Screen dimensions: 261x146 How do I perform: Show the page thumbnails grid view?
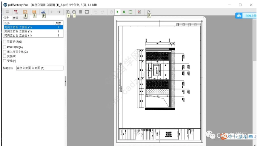[x=80, y=12]
